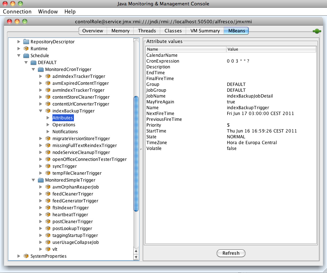Expand the ftsIndexerTrigger node arrow
327x273 pixels.
pyautogui.click(x=41, y=207)
